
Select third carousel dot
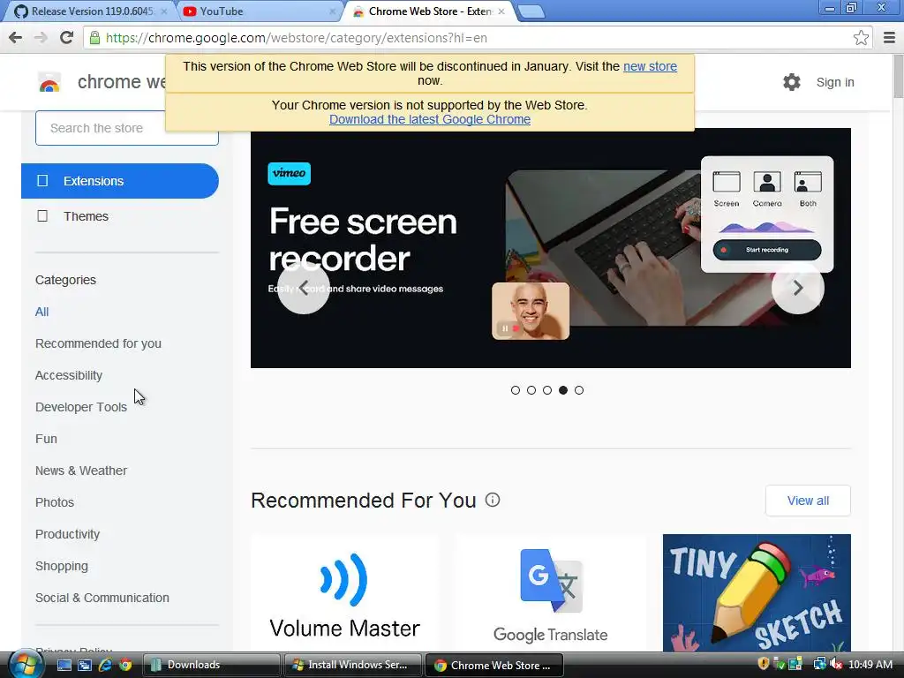click(x=547, y=390)
